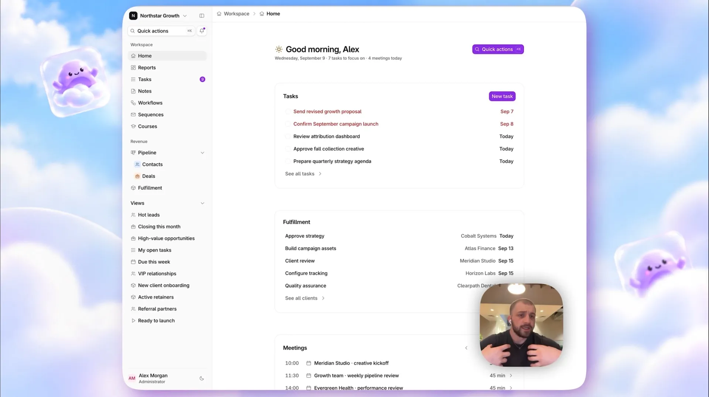Click the Workflows icon in sidebar
The image size is (709, 397).
click(133, 103)
